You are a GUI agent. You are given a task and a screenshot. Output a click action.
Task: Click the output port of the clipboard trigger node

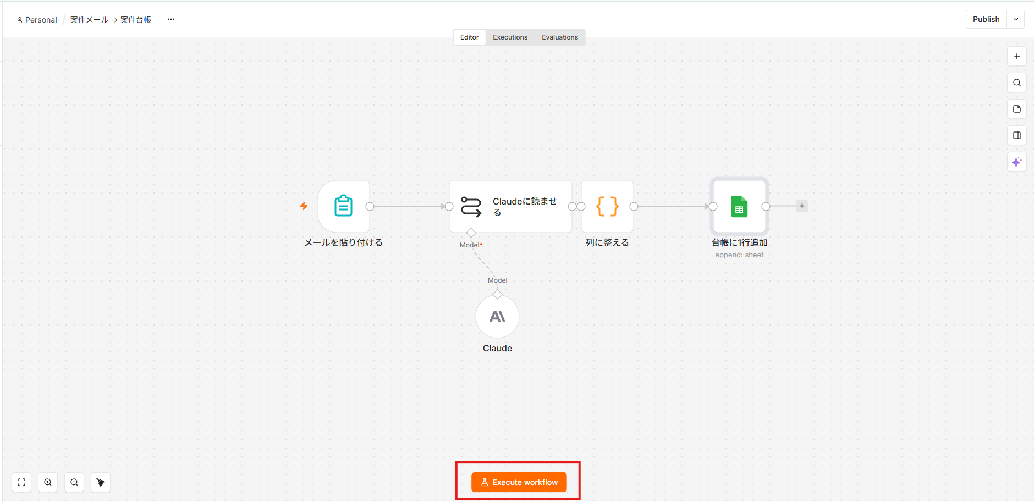pyautogui.click(x=370, y=206)
